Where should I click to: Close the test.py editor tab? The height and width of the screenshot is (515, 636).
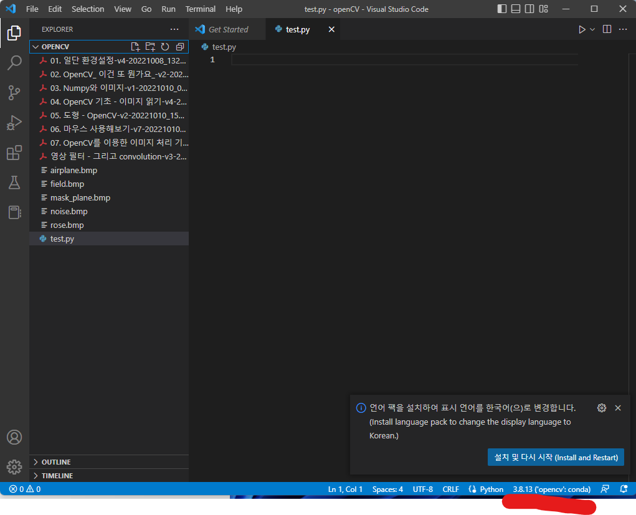pos(331,29)
